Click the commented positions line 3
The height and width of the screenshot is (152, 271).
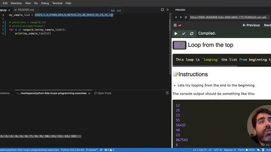[x=28, y=22]
